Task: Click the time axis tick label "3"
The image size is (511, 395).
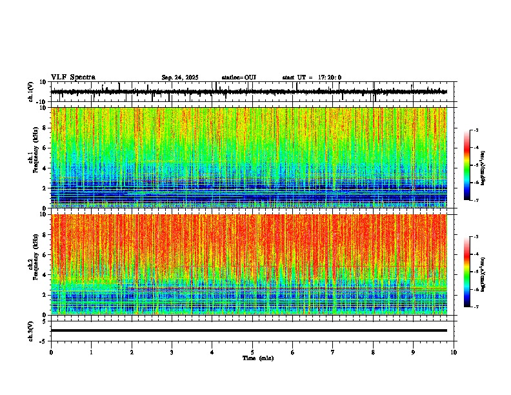Action: (x=172, y=352)
